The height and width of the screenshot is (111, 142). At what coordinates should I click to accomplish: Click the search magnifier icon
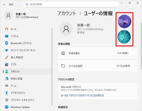[27, 4]
